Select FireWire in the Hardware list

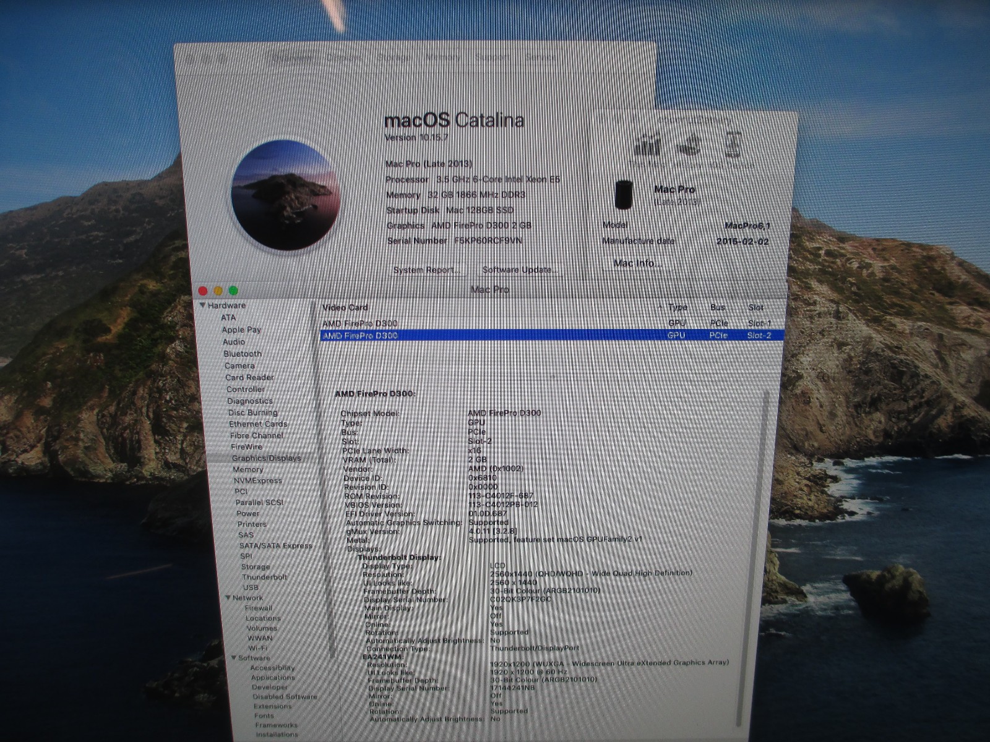tap(246, 446)
